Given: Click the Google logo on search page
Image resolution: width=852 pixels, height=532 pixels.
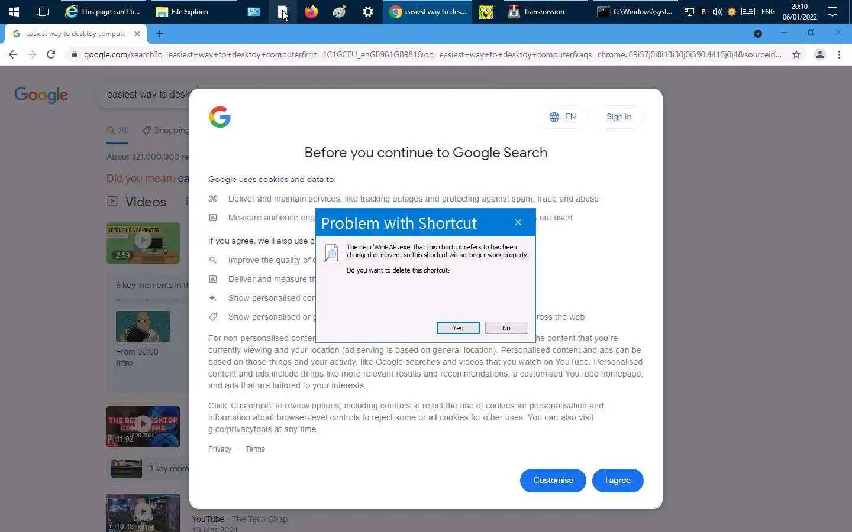Looking at the screenshot, I should pyautogui.click(x=41, y=95).
